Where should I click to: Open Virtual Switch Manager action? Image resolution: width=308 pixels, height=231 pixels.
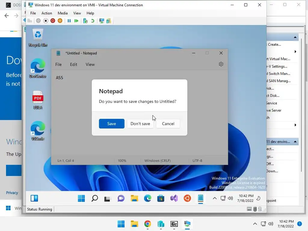pos(278,74)
